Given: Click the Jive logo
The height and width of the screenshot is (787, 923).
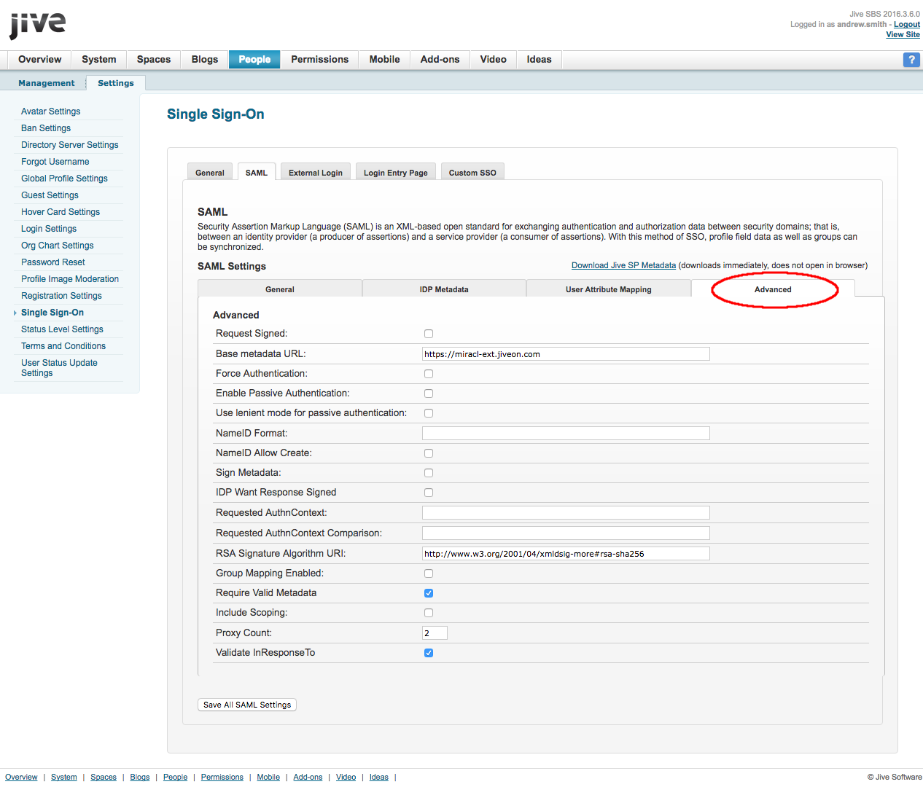Looking at the screenshot, I should (x=37, y=25).
